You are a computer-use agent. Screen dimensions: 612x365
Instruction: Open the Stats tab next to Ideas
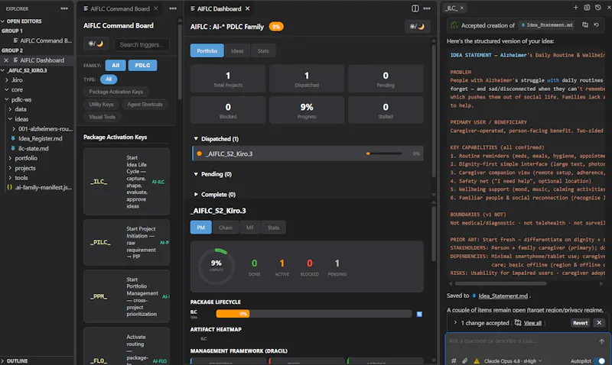click(263, 50)
